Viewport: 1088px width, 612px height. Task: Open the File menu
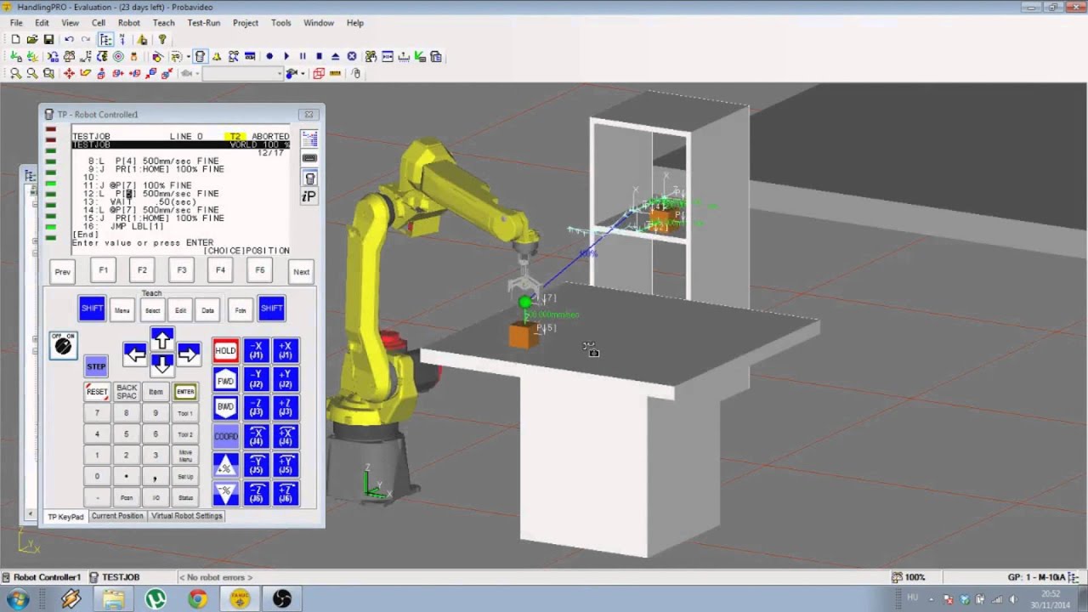(16, 23)
